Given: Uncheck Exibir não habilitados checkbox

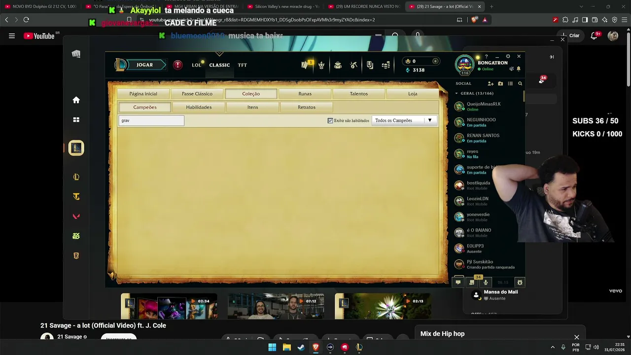Looking at the screenshot, I should point(330,121).
